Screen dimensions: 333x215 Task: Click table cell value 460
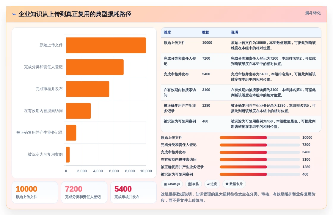205,121
